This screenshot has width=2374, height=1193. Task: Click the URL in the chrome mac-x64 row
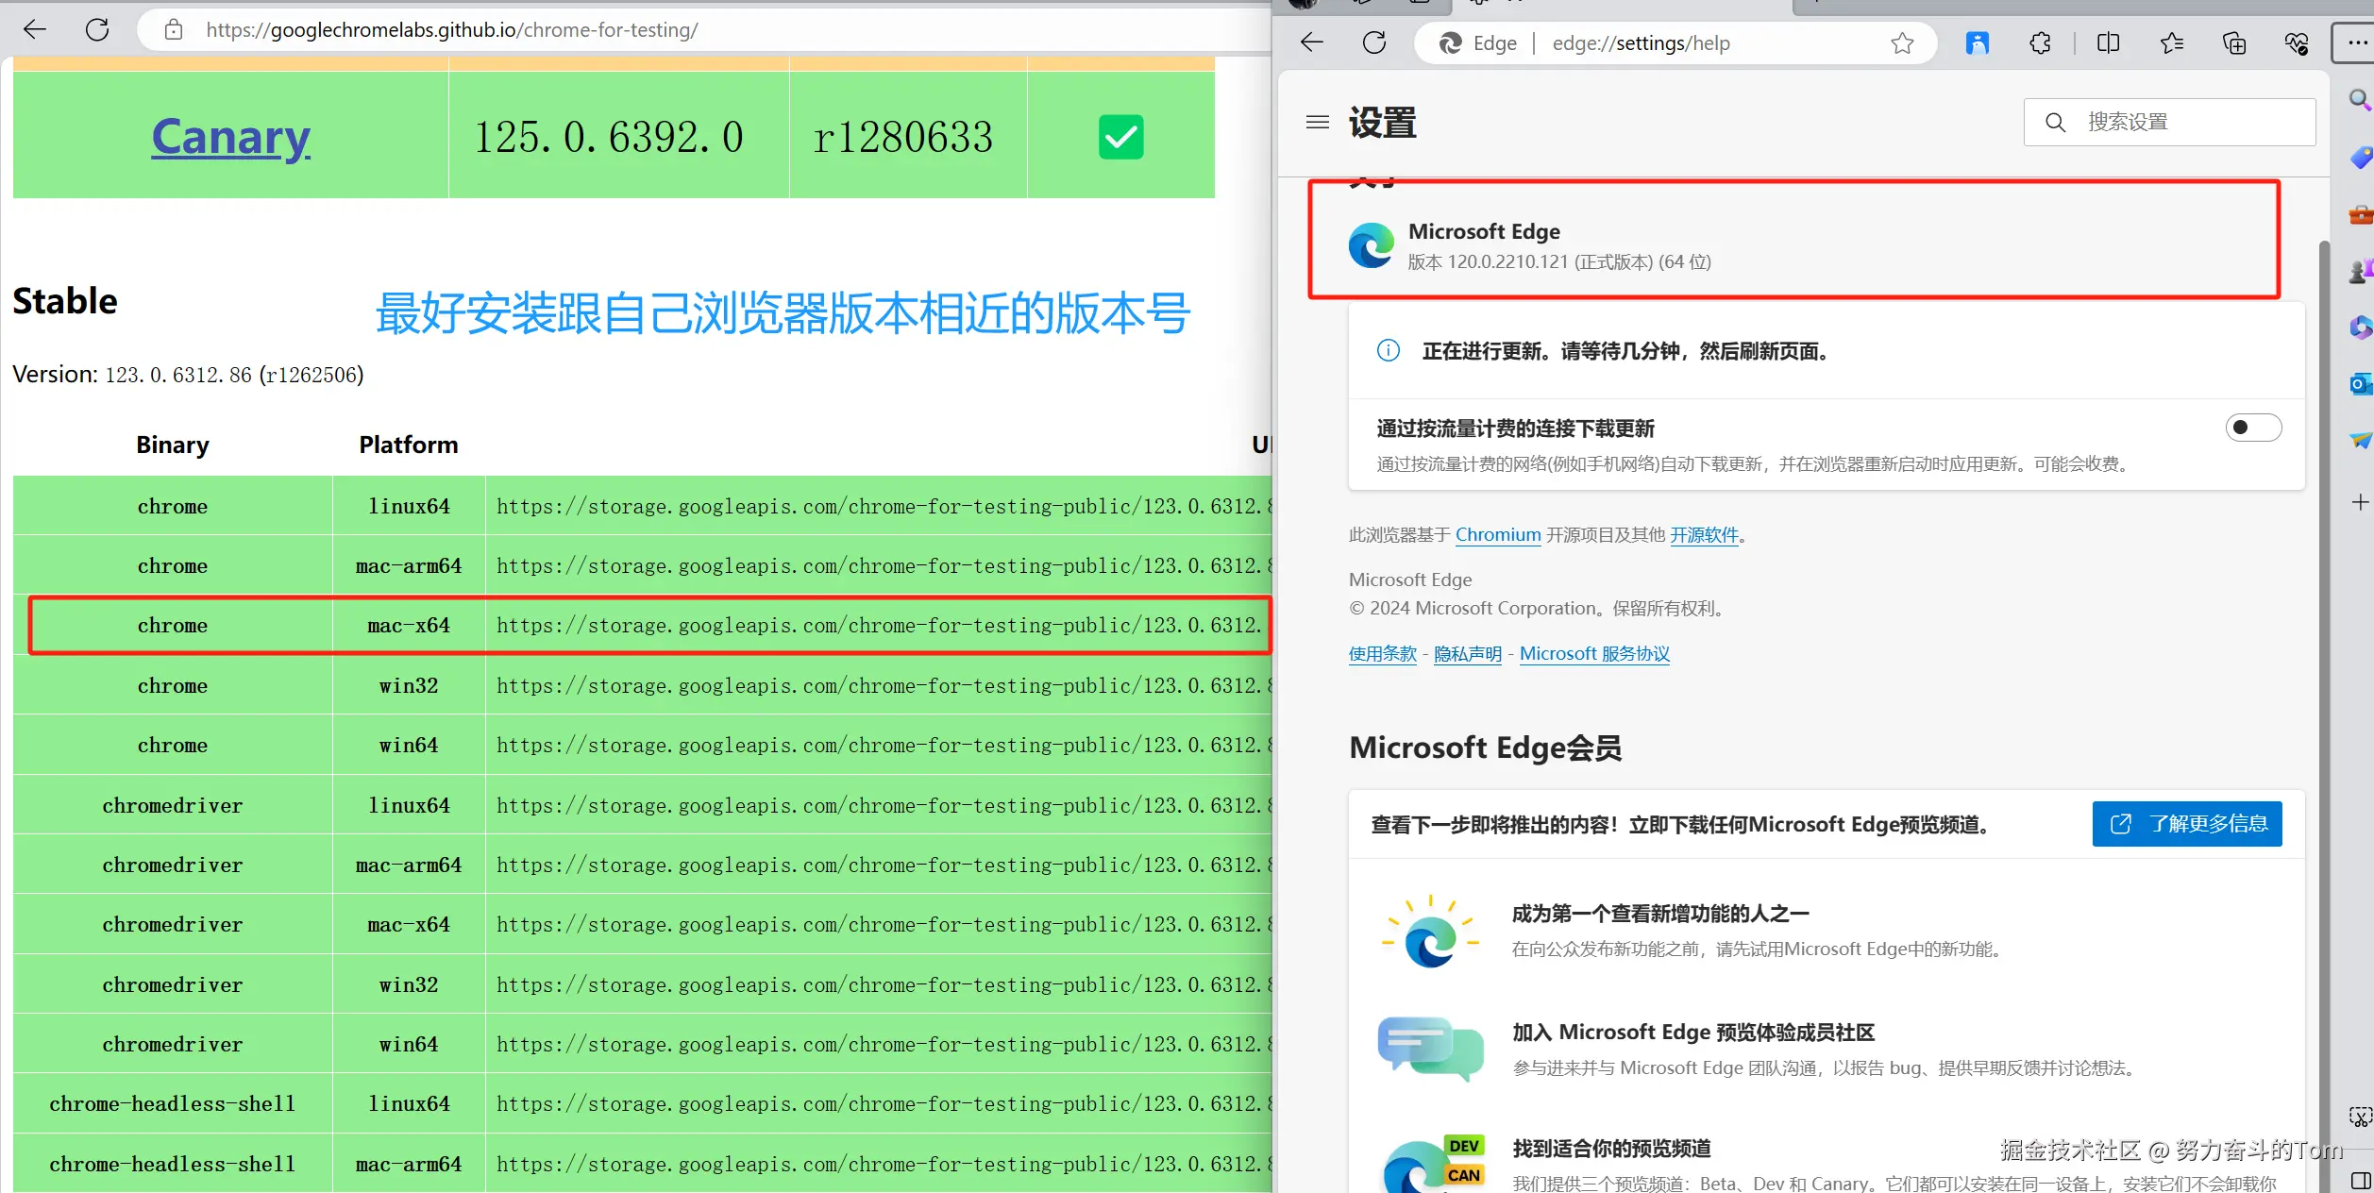pos(880,625)
